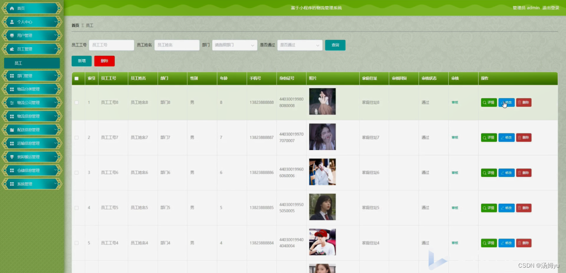The height and width of the screenshot is (273, 566).
Task: Click the 新增 button
Action: pos(82,61)
